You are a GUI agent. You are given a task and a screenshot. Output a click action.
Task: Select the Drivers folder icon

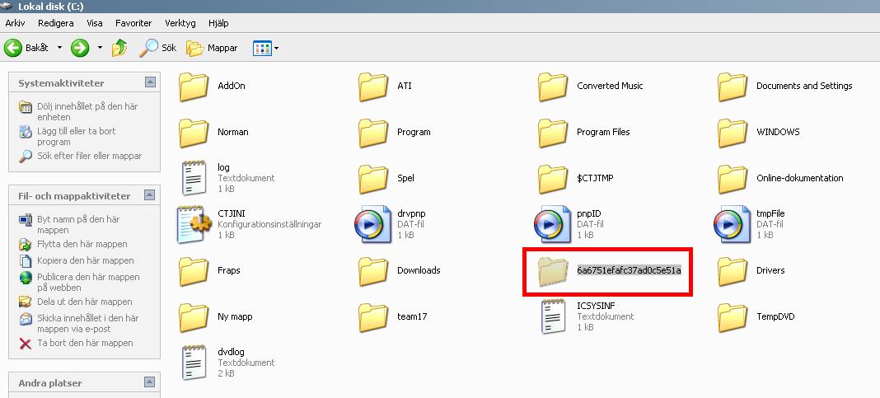click(x=733, y=270)
